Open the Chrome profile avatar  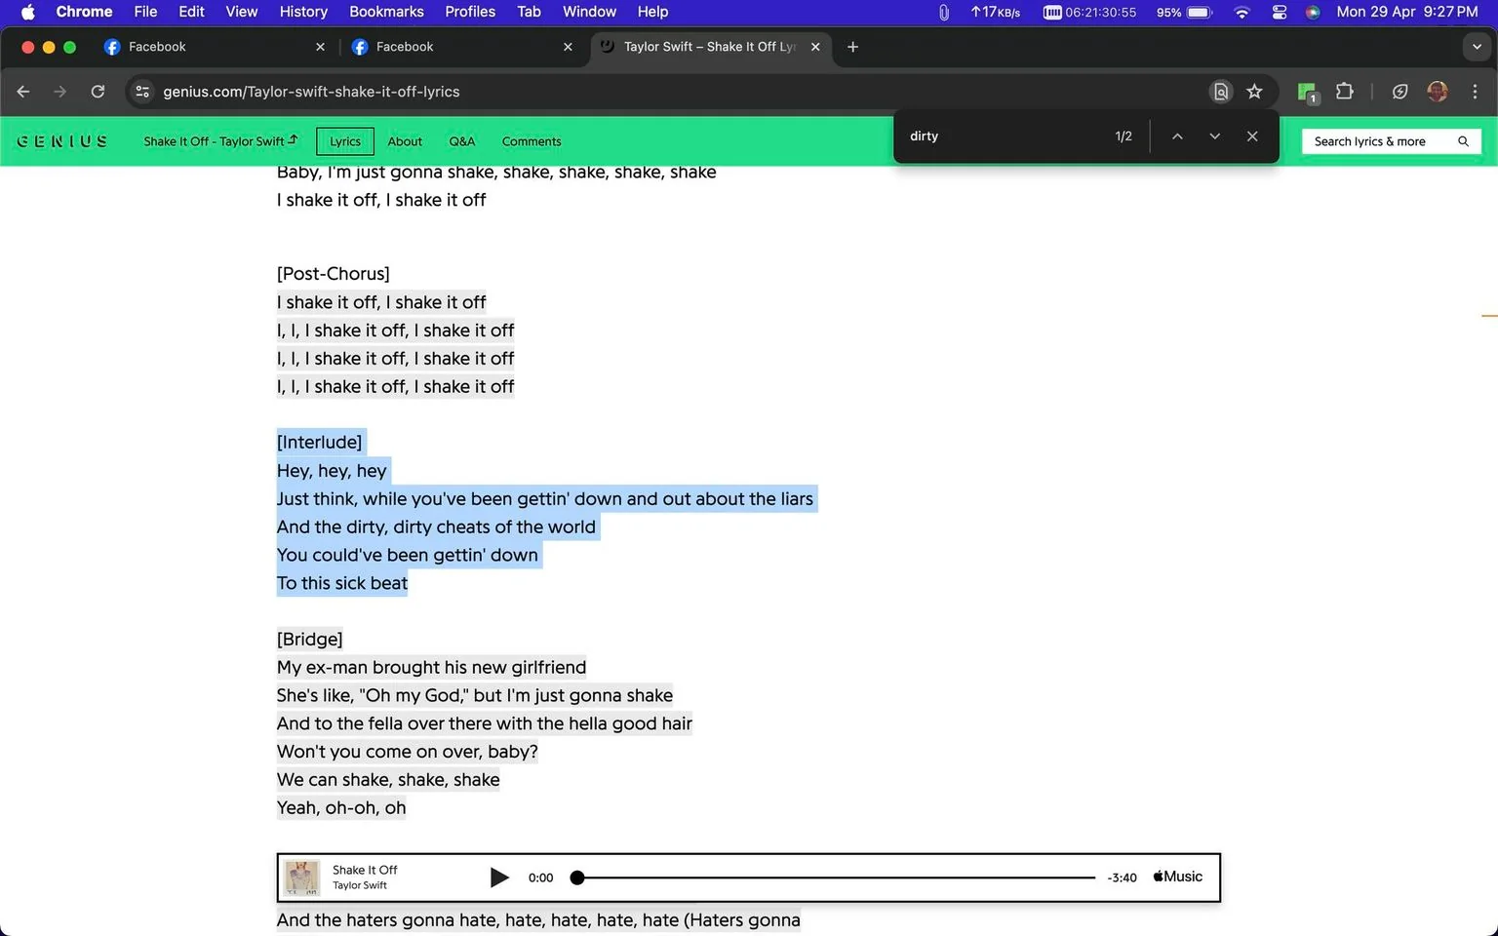(1437, 92)
